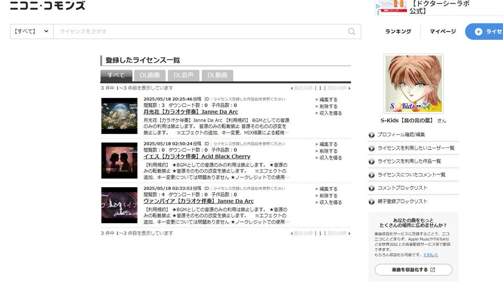Open 月光花 thumbnail image

[x=119, y=116]
